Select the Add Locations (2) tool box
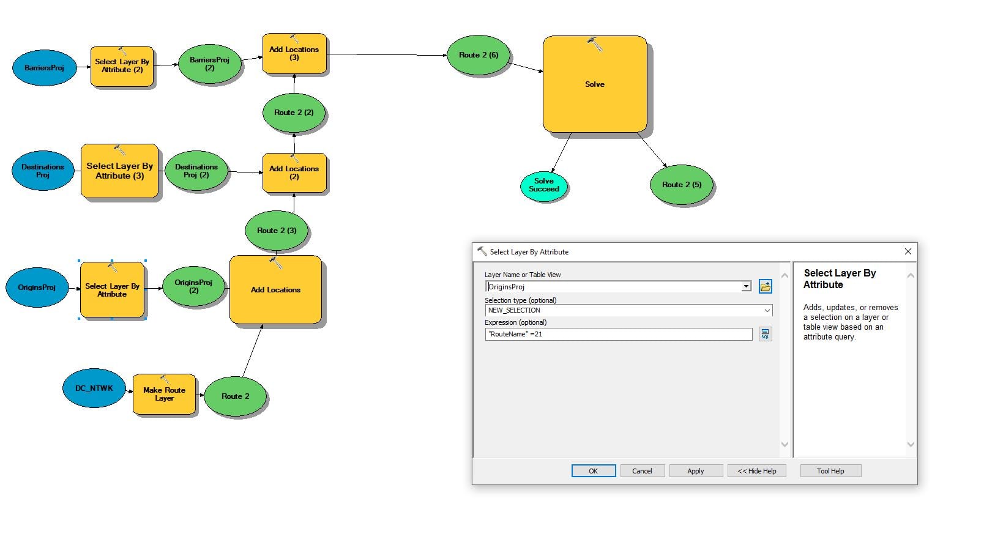Screen dimensions: 984x534 [x=294, y=173]
